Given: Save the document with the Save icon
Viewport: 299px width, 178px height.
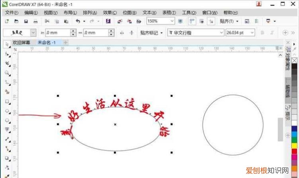Looking at the screenshot, I should click(x=26, y=21).
